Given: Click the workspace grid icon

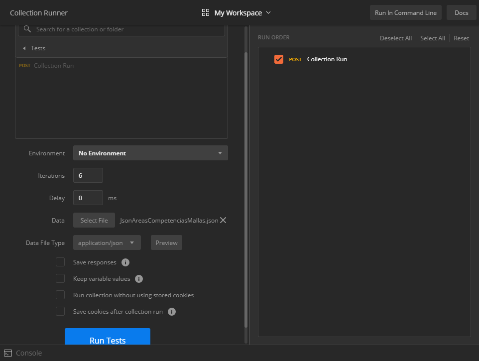Looking at the screenshot, I should [206, 12].
